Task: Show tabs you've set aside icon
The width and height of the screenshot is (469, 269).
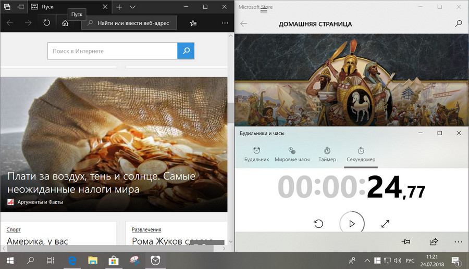Action: click(7, 7)
